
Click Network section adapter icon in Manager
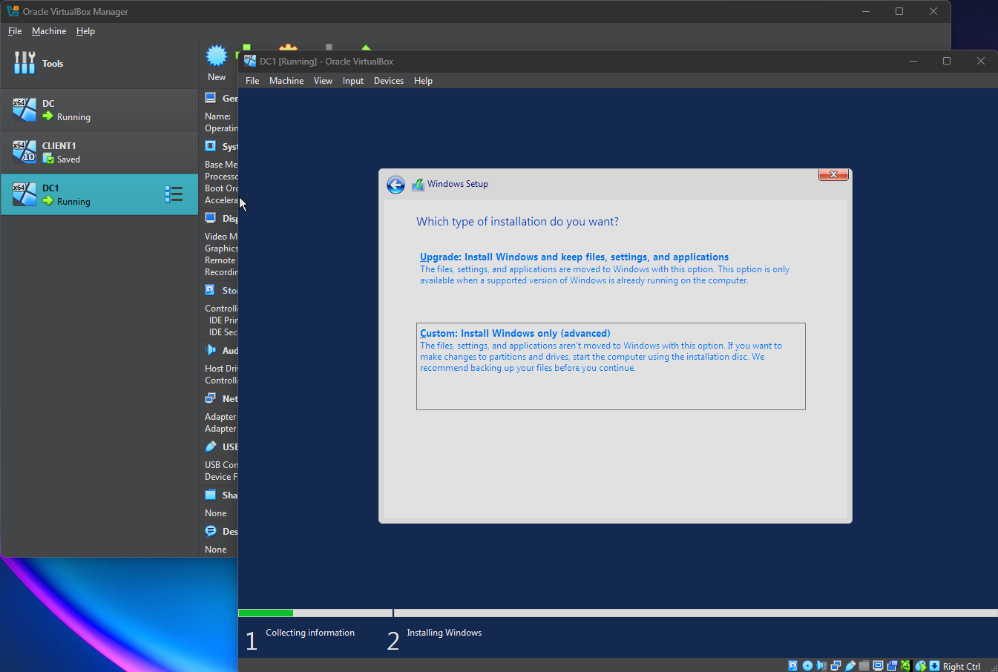click(x=210, y=398)
